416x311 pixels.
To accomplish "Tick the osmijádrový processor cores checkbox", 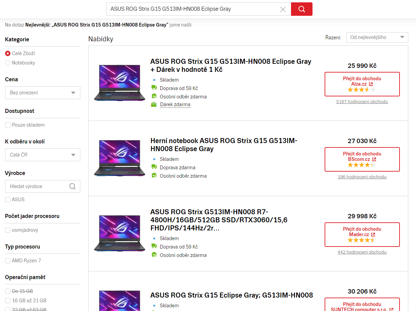I will click(x=8, y=230).
